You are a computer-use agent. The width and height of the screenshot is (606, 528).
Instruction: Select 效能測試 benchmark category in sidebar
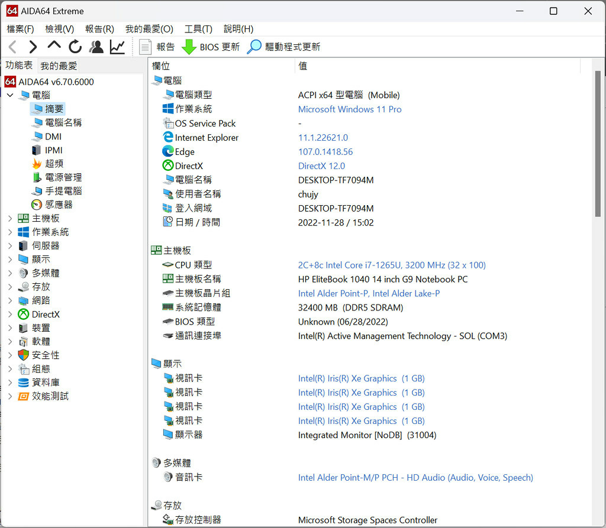coord(44,396)
